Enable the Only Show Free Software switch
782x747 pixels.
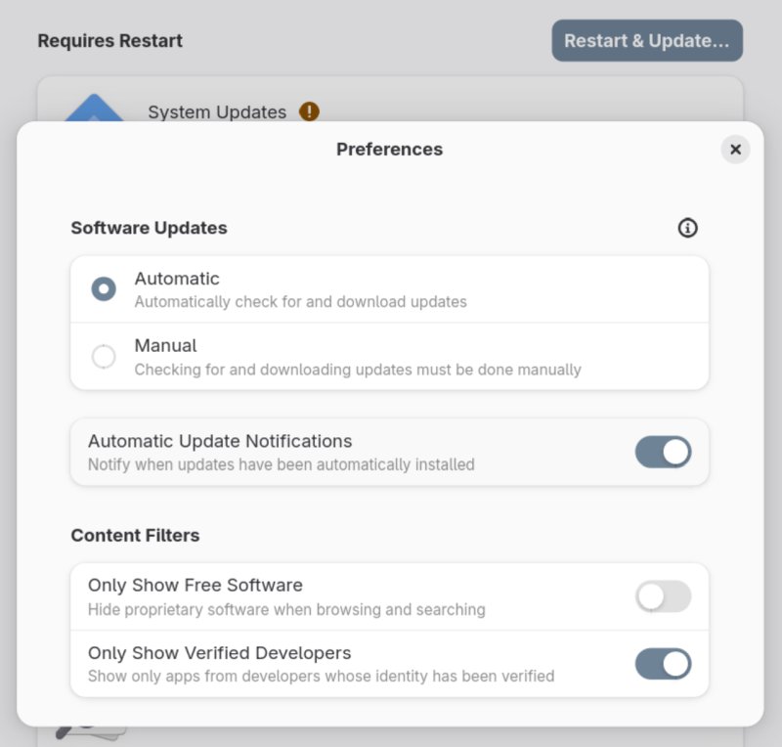(x=663, y=596)
